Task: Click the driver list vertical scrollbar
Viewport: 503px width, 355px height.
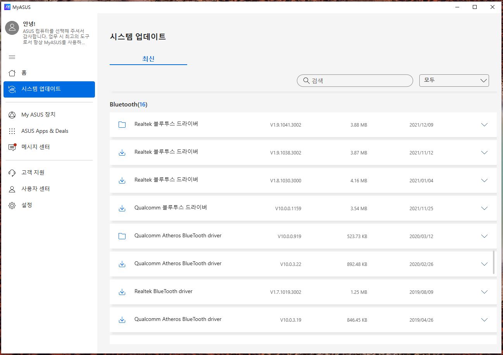Action: click(x=494, y=262)
